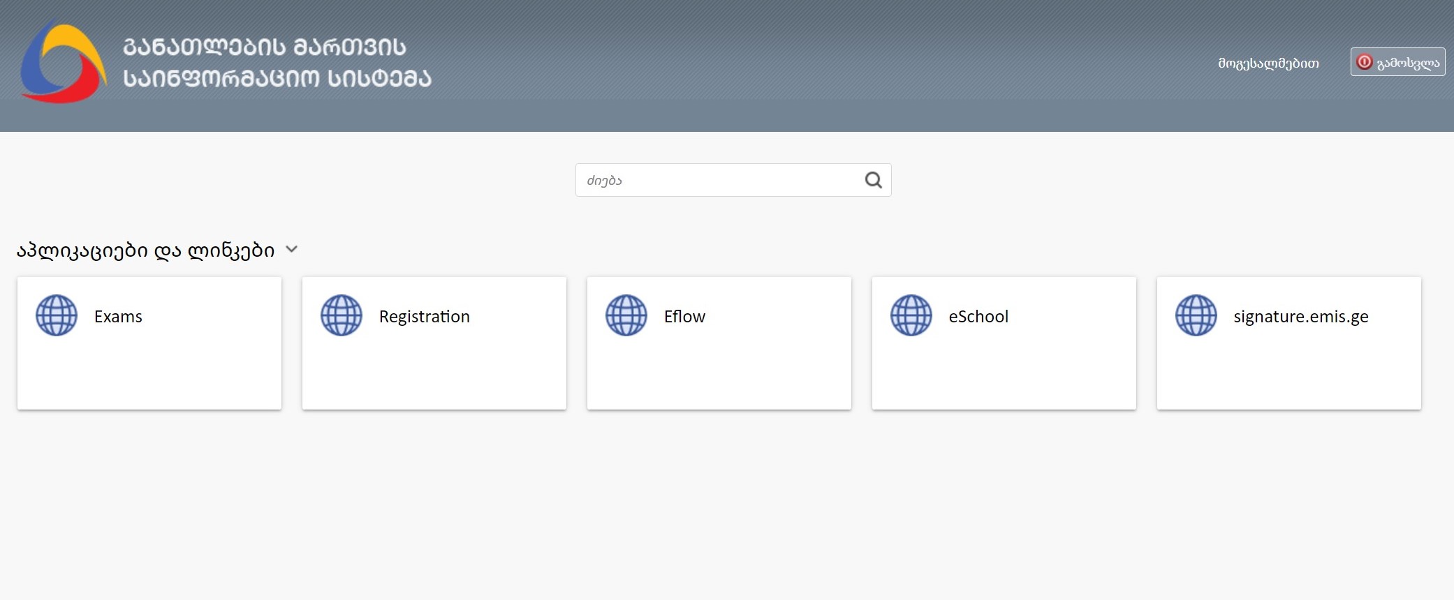Image resolution: width=1454 pixels, height=600 pixels.
Task: Click the globe icon on the signature.emis.ge card
Action: [1196, 315]
